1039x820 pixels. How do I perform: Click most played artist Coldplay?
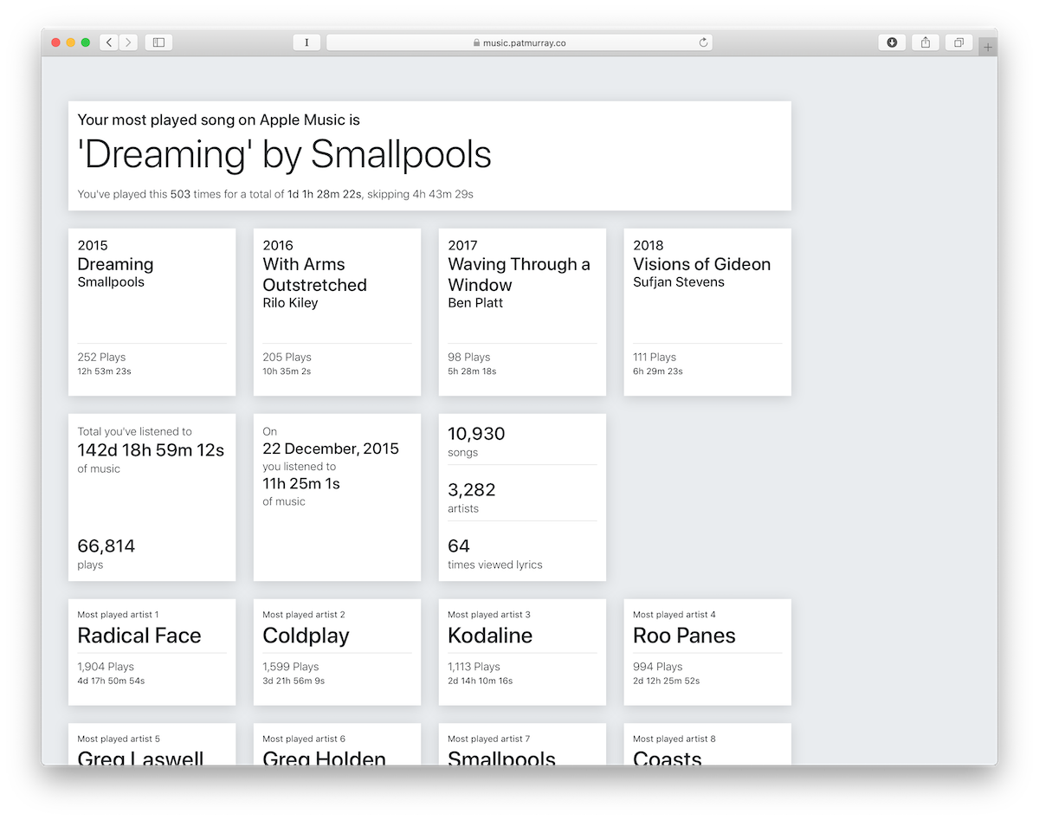pyautogui.click(x=337, y=651)
